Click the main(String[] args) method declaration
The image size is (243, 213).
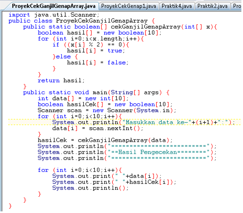(96, 93)
